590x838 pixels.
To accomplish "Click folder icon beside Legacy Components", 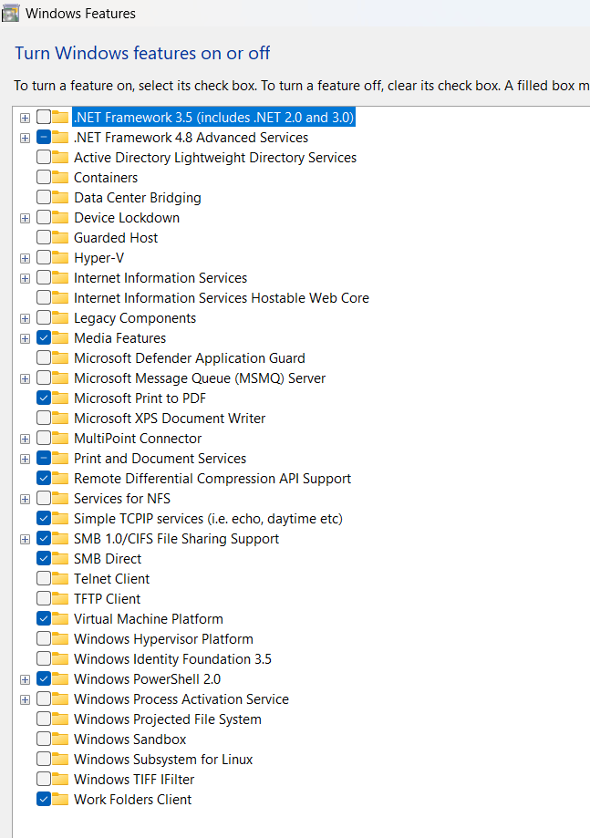I will (x=60, y=318).
